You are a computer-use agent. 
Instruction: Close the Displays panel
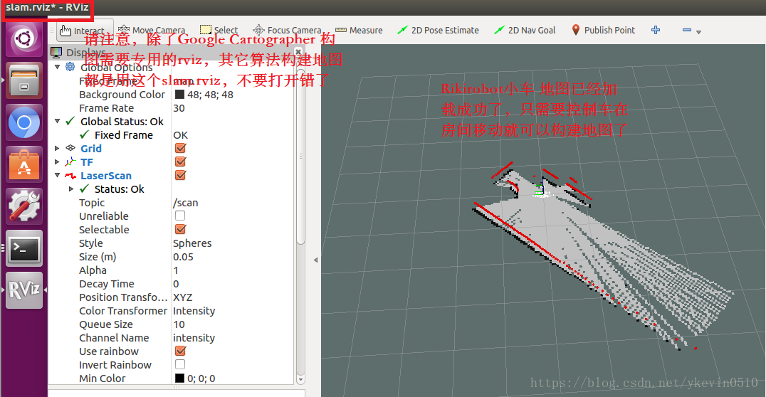tap(298, 51)
